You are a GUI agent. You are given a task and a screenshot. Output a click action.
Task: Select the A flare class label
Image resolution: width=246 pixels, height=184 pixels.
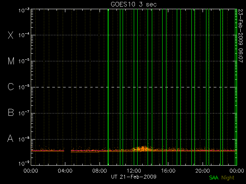click(10, 138)
